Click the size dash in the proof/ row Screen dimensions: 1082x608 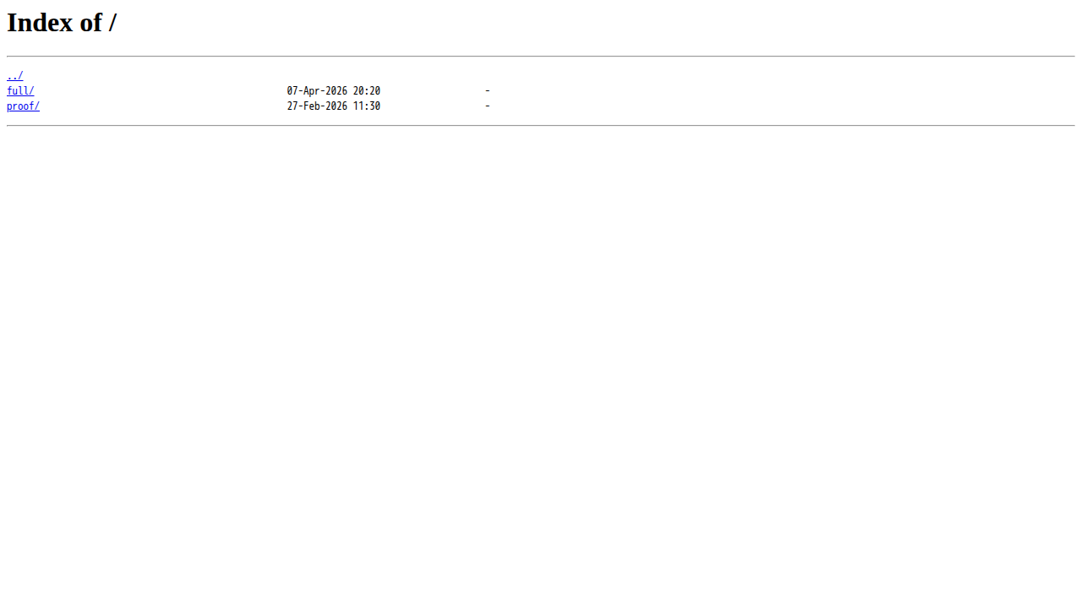point(488,106)
